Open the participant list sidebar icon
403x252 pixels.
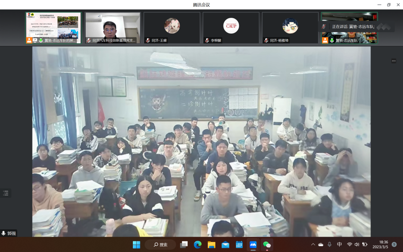click(x=6, y=193)
